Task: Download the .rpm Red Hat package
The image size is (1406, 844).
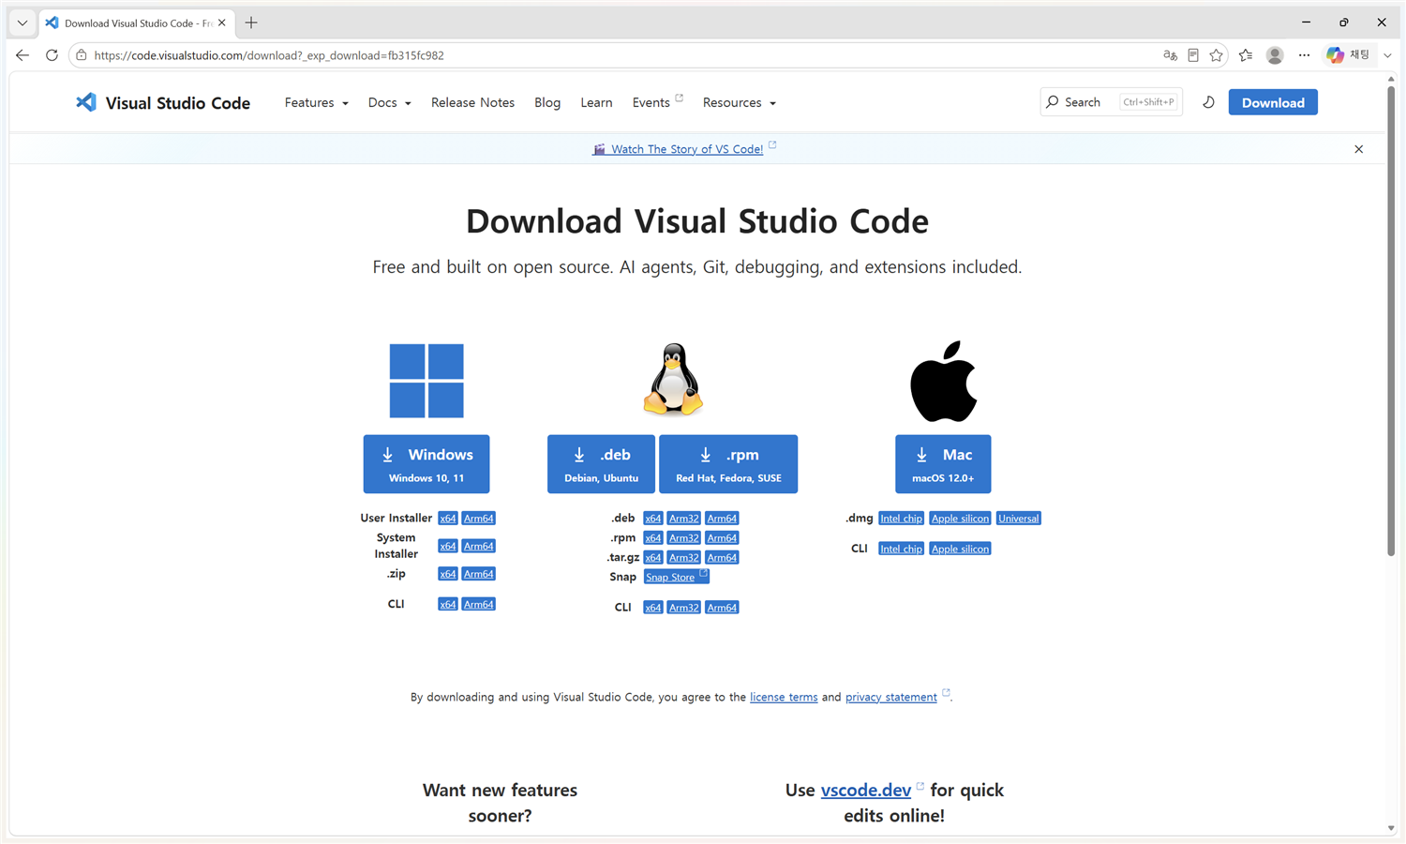Action: click(728, 464)
